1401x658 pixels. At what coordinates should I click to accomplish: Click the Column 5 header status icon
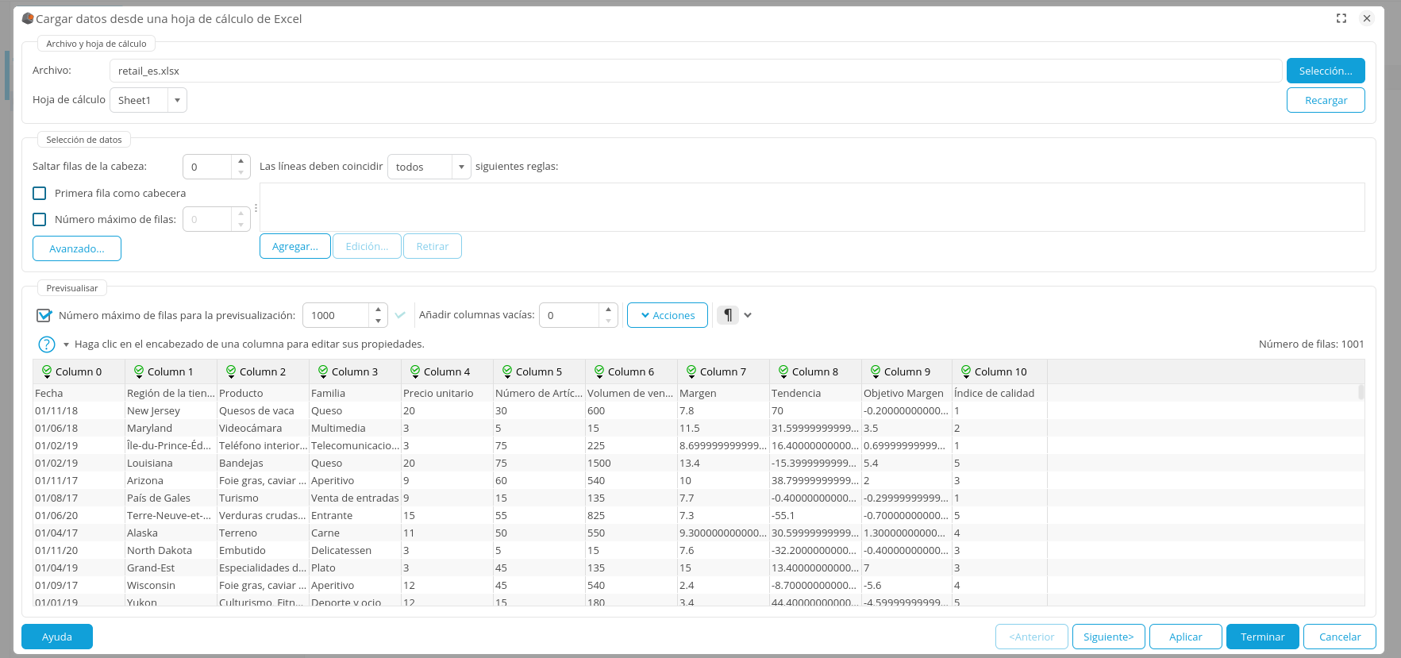click(x=507, y=371)
